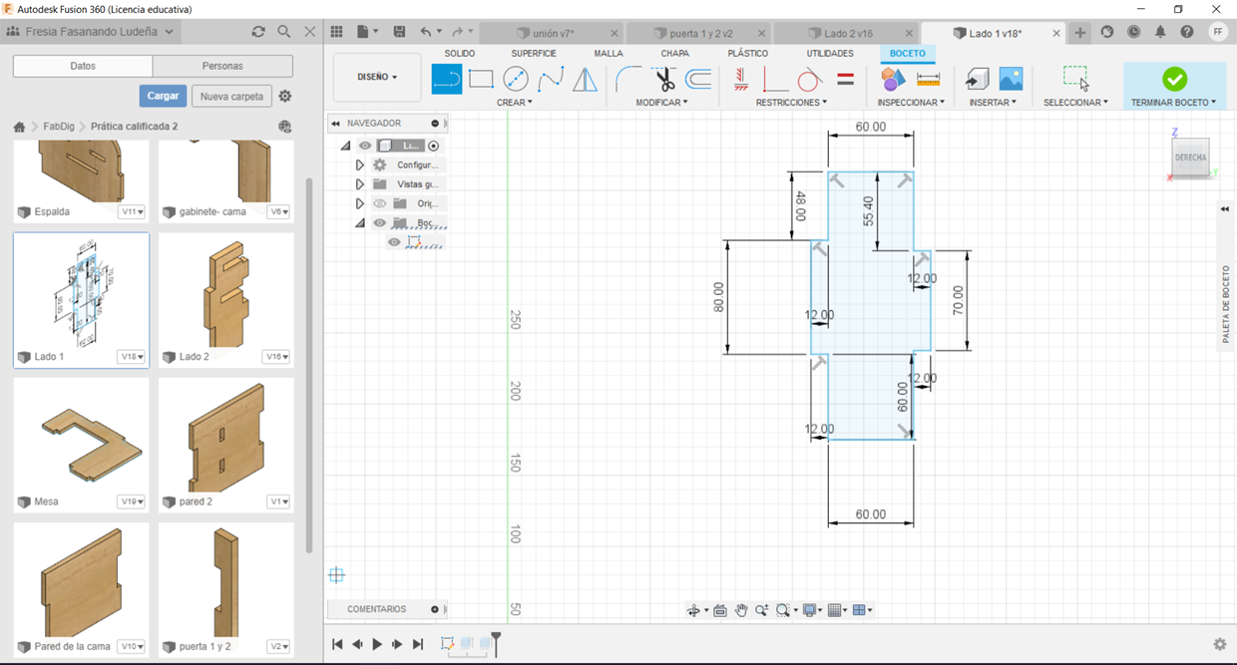Image resolution: width=1237 pixels, height=665 pixels.
Task: Select the Line sketch tool
Action: pyautogui.click(x=446, y=79)
